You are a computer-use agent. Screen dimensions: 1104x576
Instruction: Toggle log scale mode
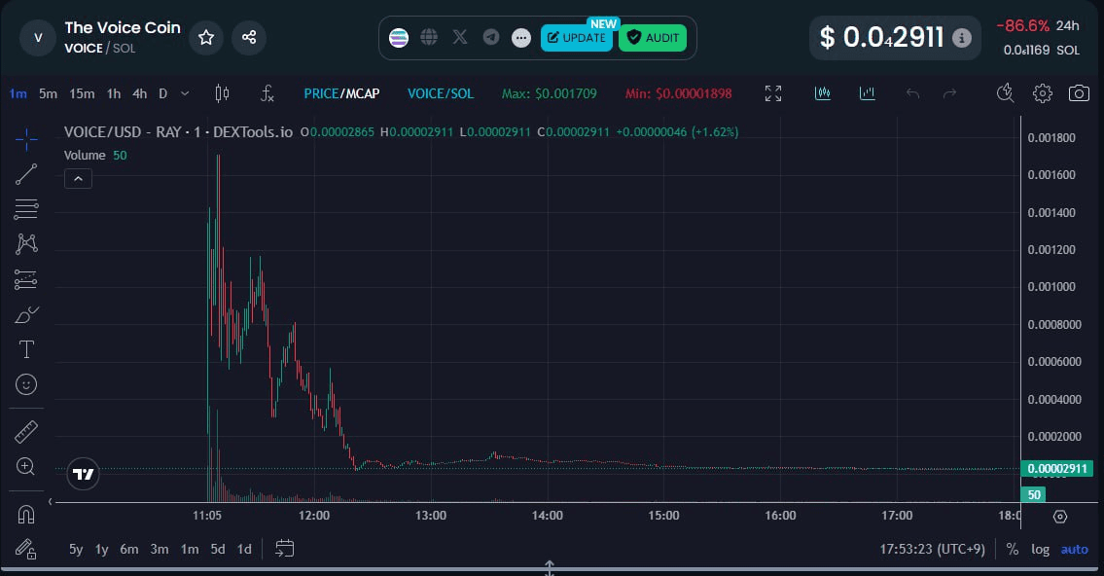(1040, 549)
